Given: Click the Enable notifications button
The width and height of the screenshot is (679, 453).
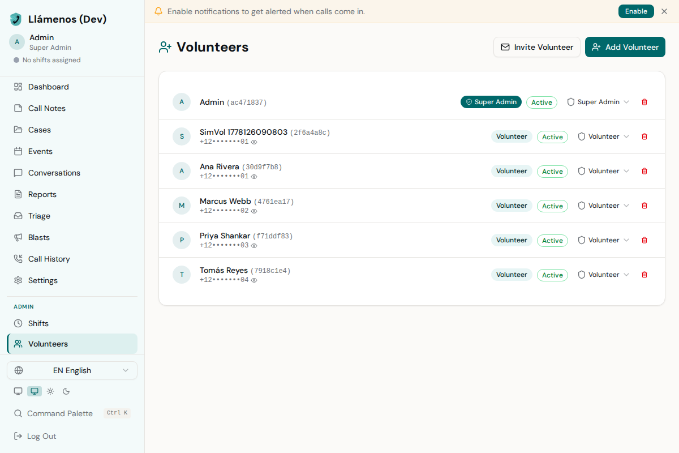Looking at the screenshot, I should point(636,11).
